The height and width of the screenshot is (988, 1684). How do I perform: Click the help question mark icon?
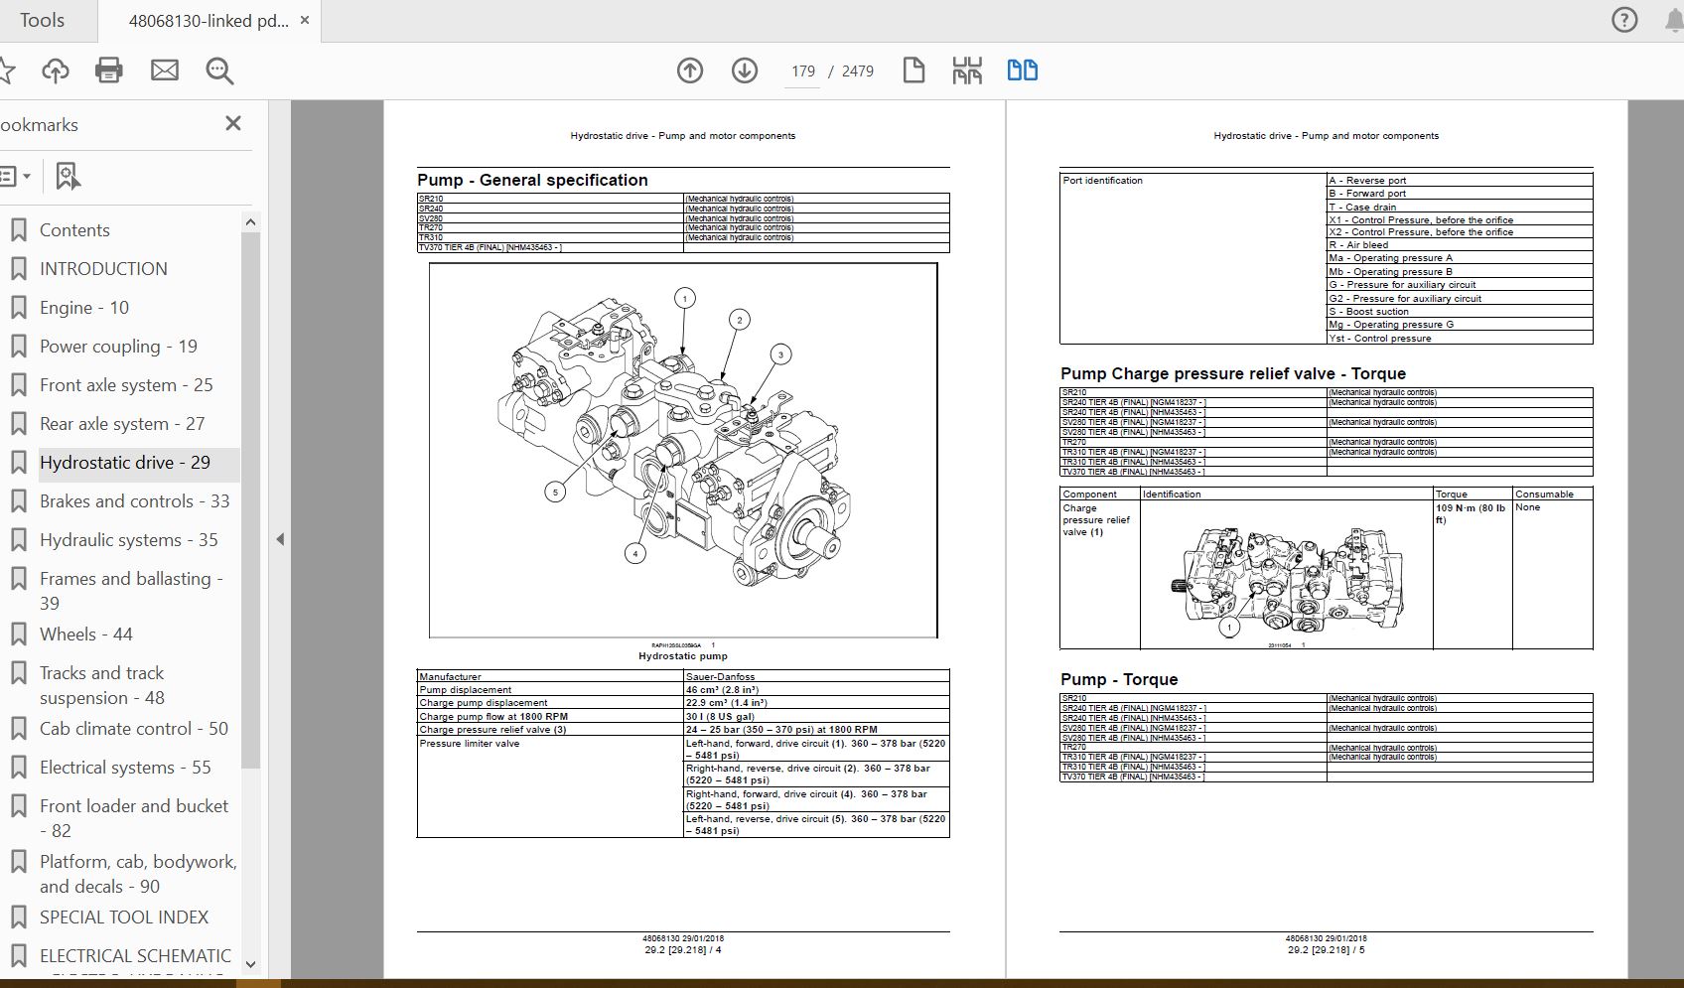pos(1624,20)
